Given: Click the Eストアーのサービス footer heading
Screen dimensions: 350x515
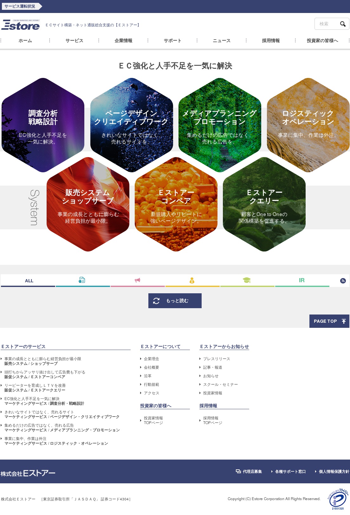Looking at the screenshot, I should click(23, 347).
